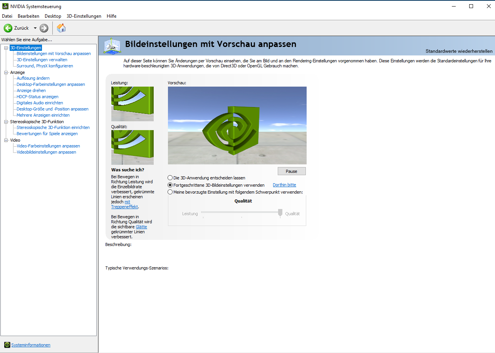Viewport: 495px width, 353px height.
Task: Open the Hilfe menu
Action: [112, 16]
